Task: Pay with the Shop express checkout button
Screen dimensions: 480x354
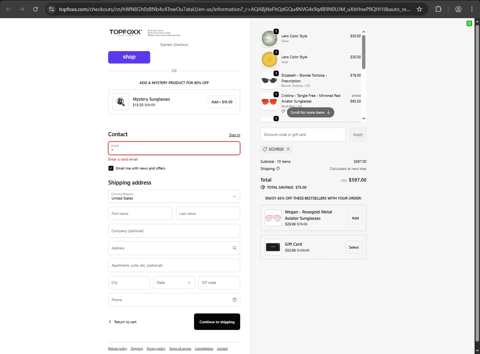Action: point(129,57)
